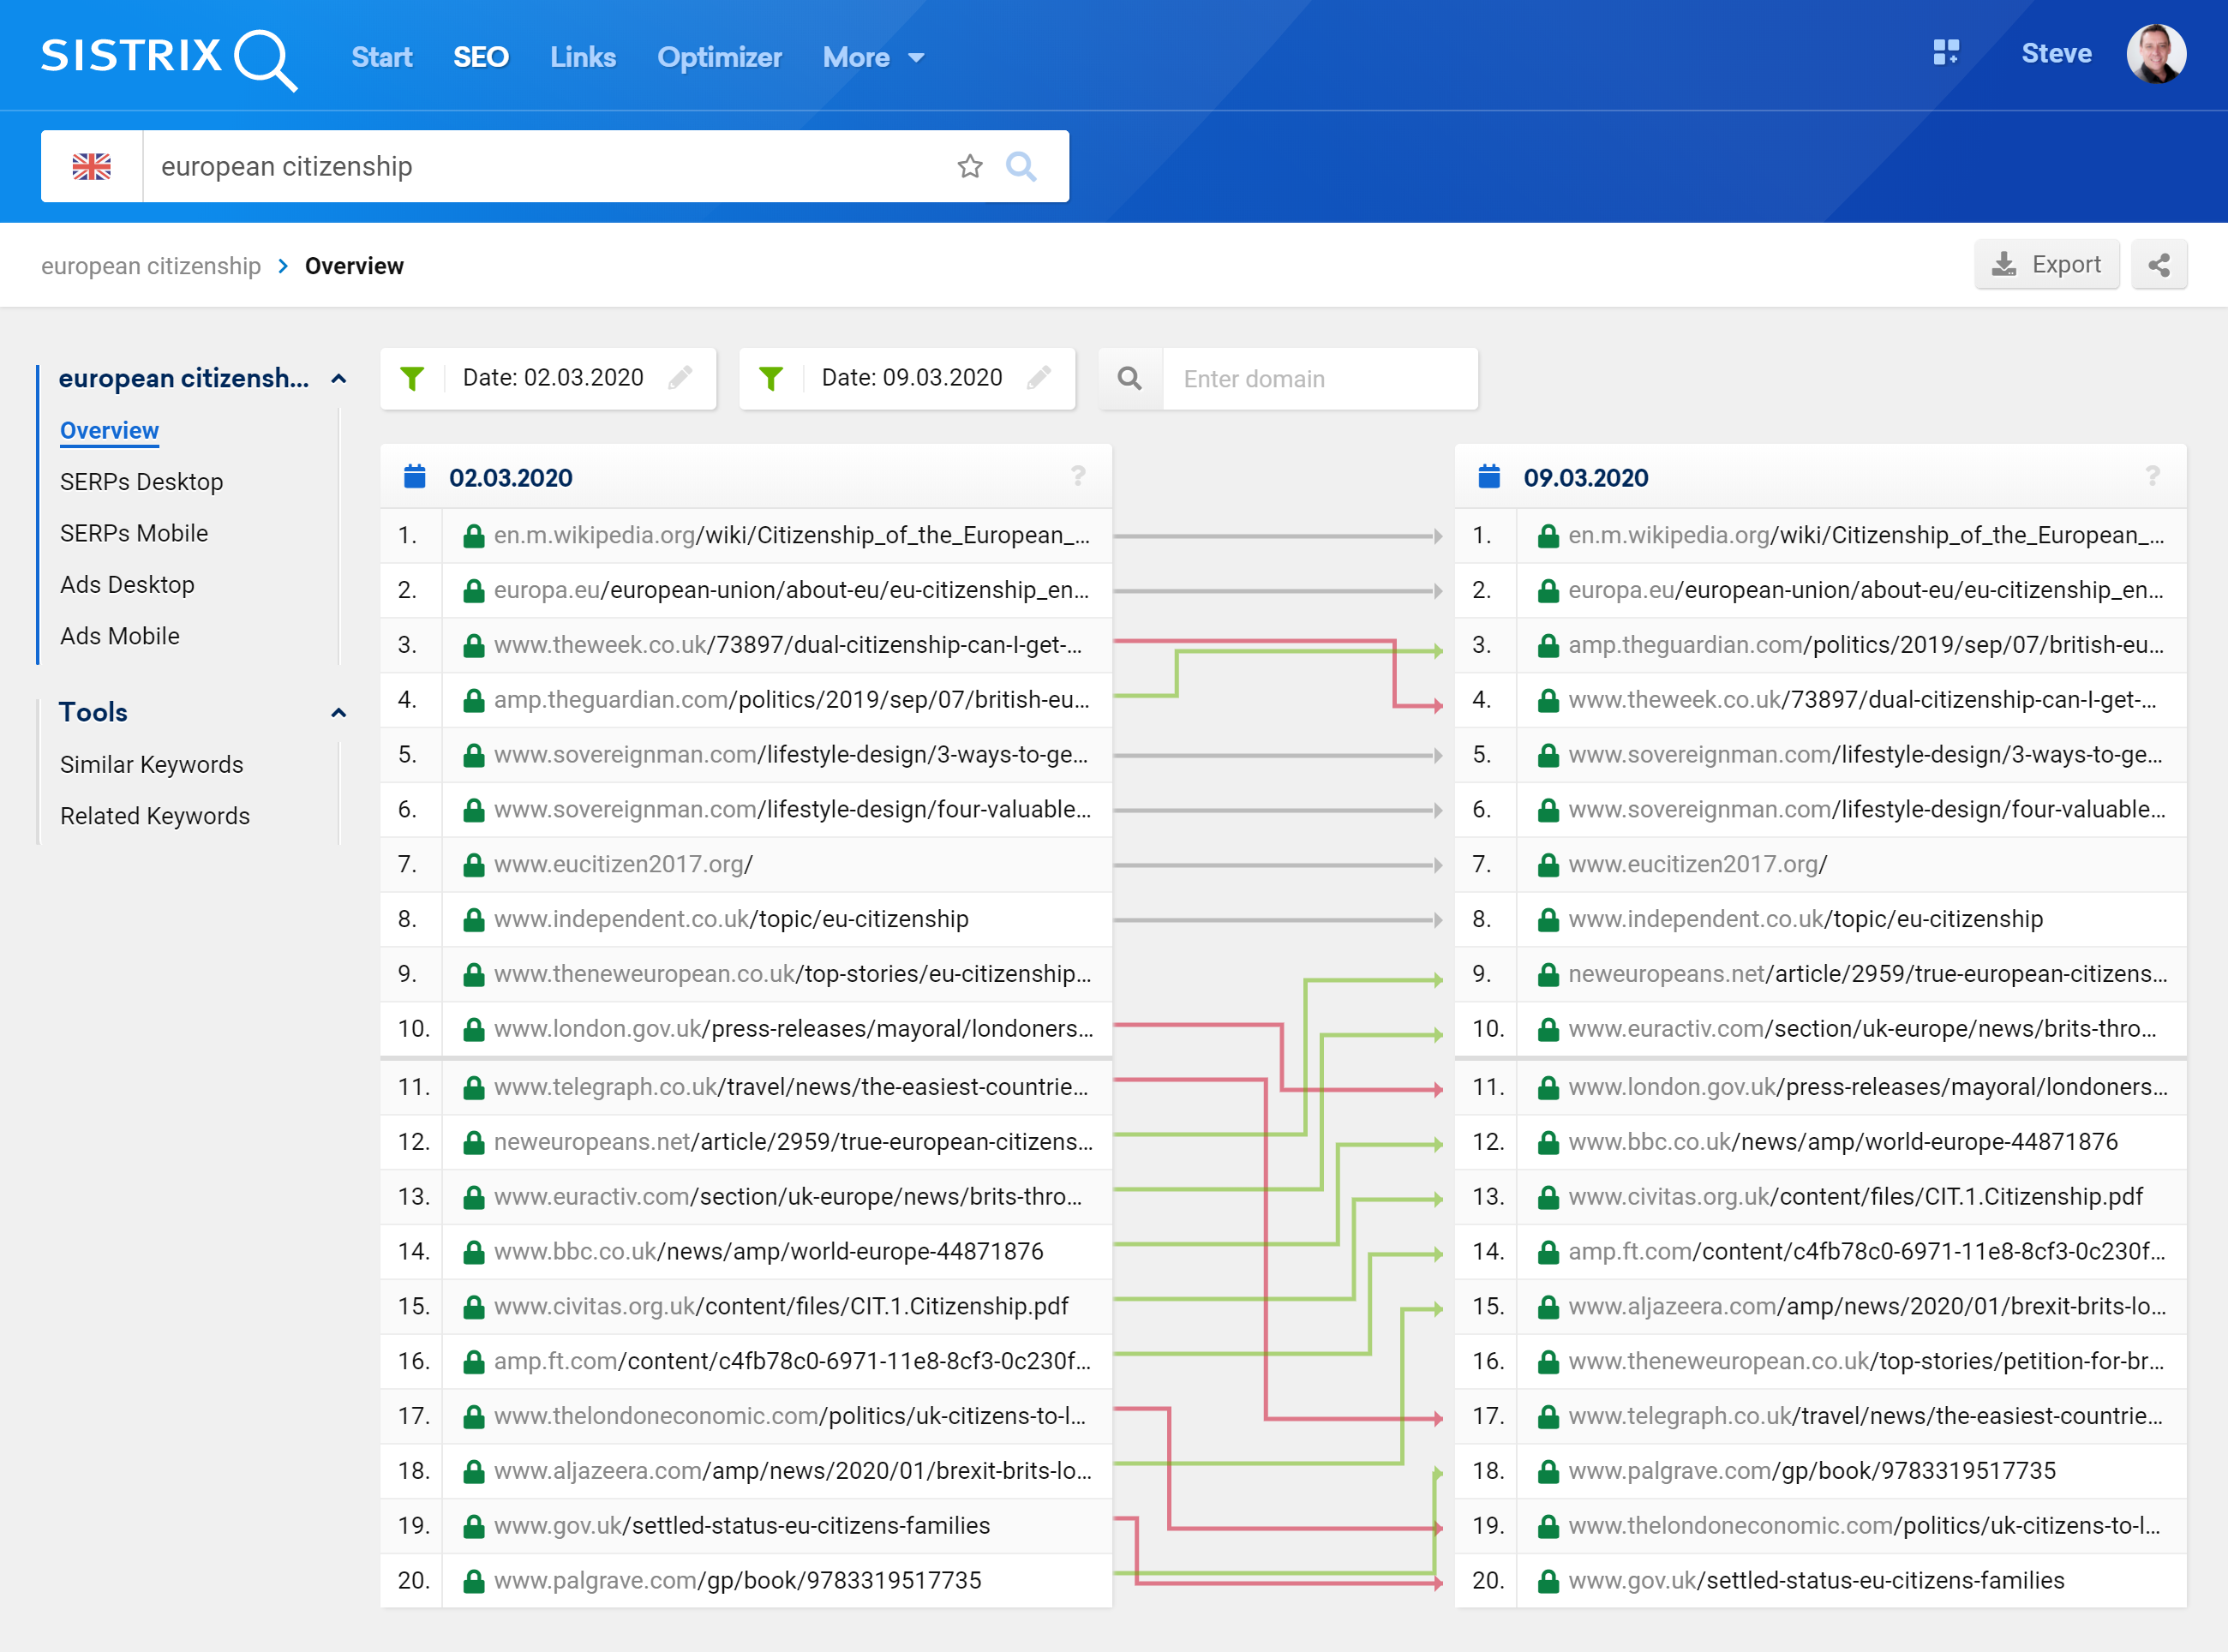This screenshot has width=2228, height=1652.
Task: Click lock icon of right row 12 bbc.co.uk
Action: (1548, 1143)
